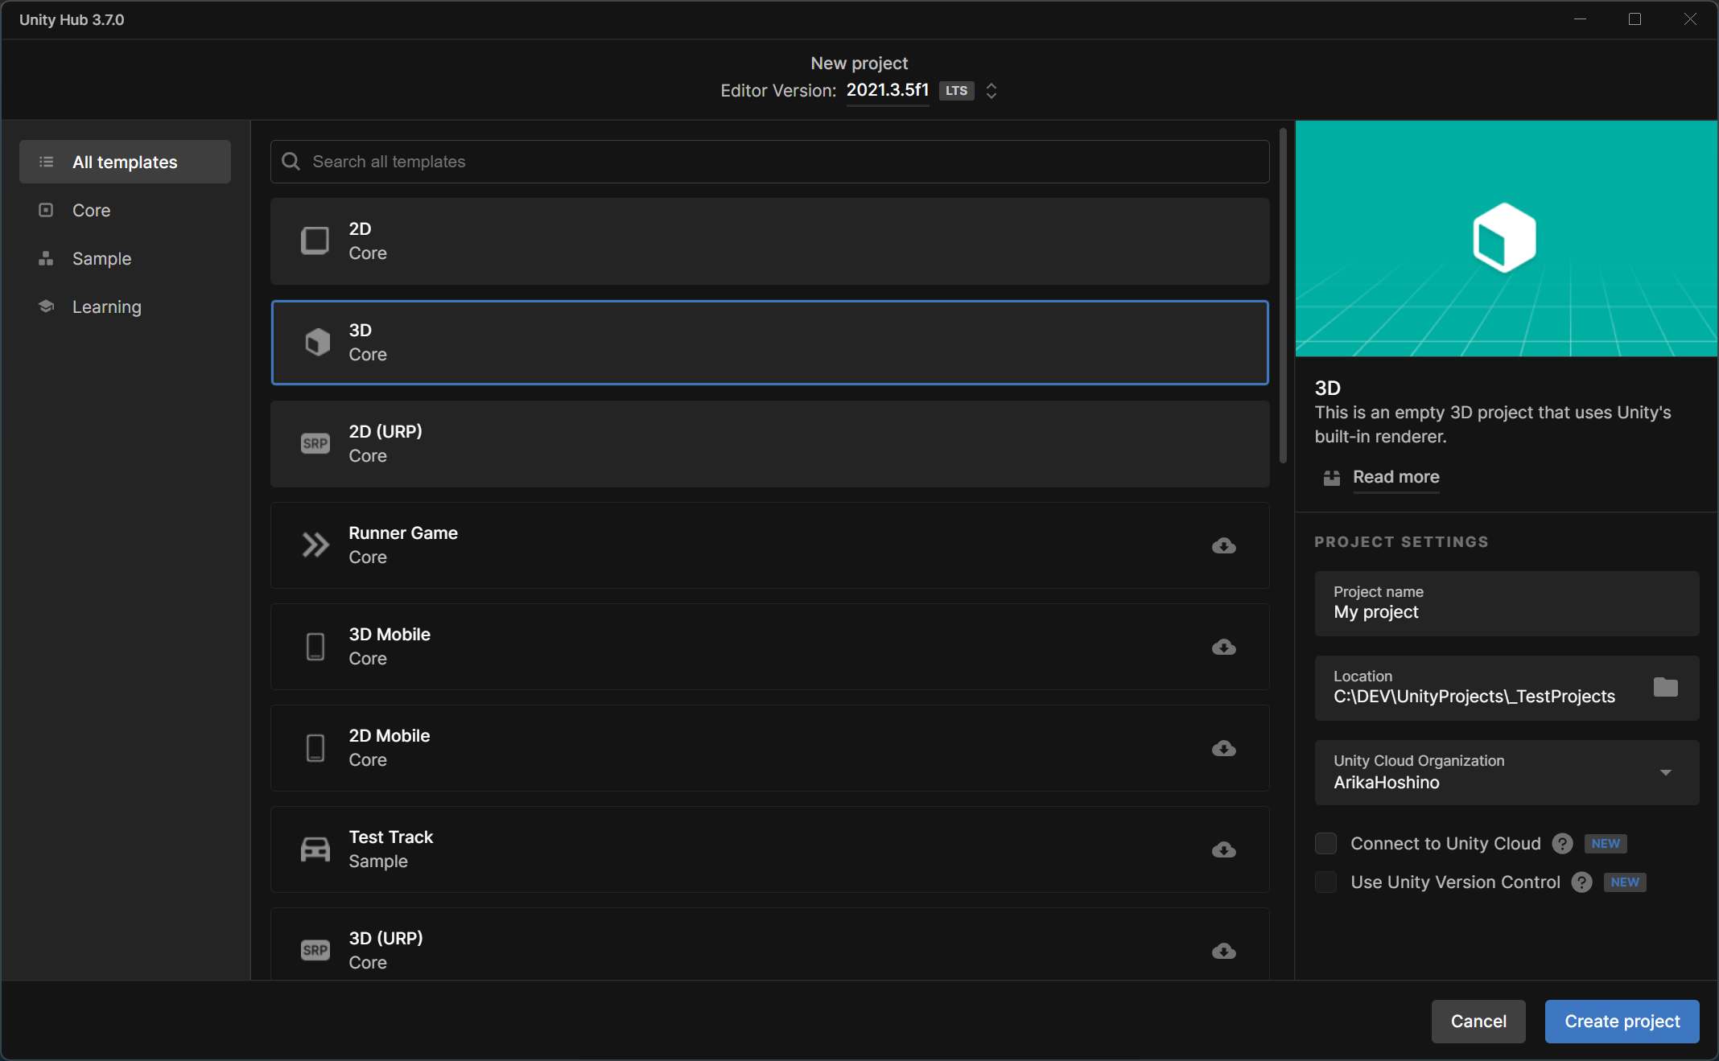
Task: Click the template list scrollbar
Action: point(1283,296)
